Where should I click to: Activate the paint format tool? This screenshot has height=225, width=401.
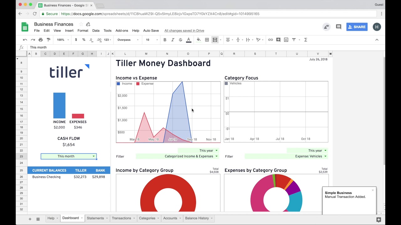coord(49,40)
